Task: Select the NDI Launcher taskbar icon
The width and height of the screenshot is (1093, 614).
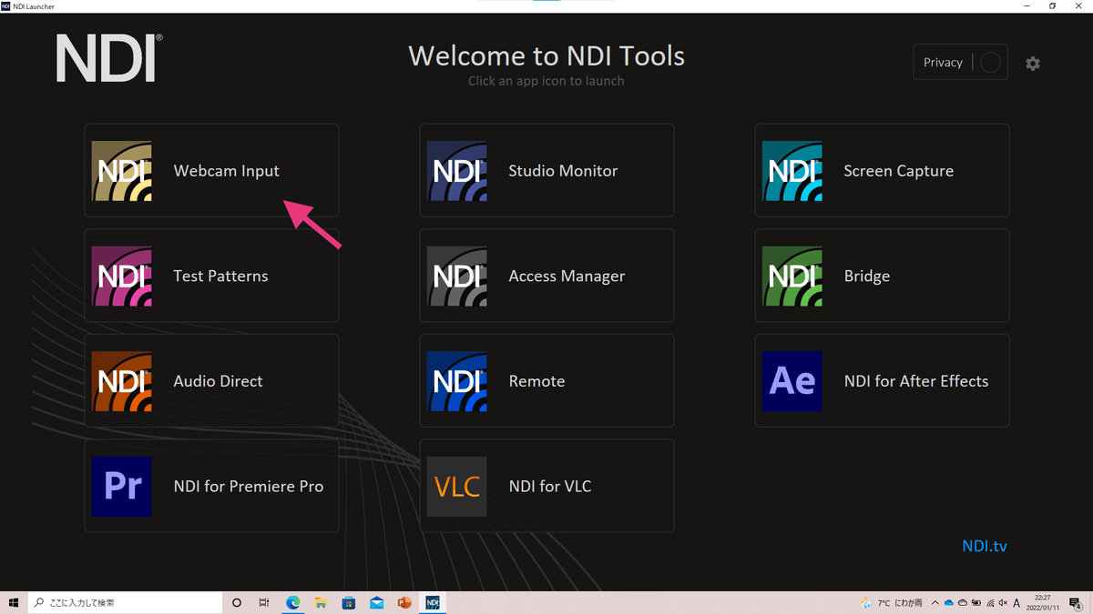Action: click(433, 602)
